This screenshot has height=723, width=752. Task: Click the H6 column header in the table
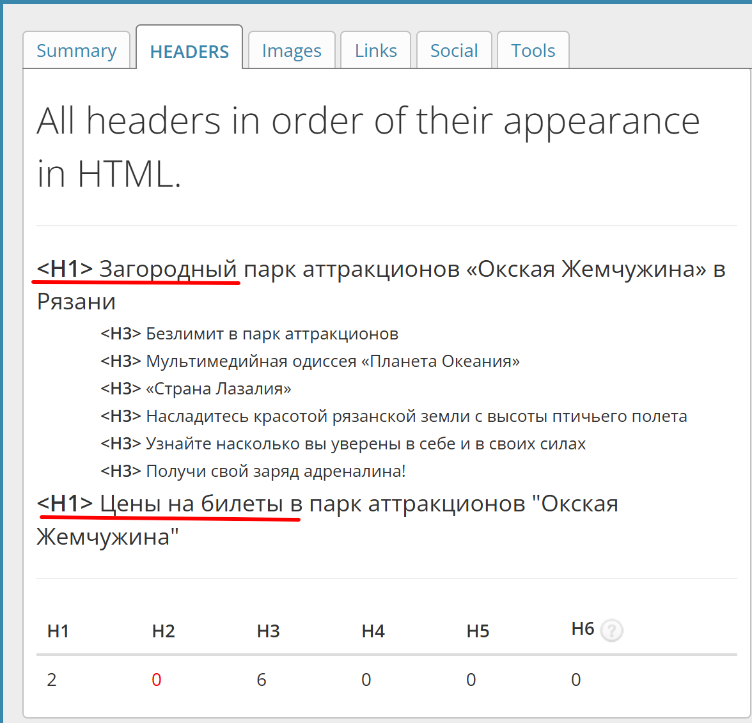tap(583, 628)
